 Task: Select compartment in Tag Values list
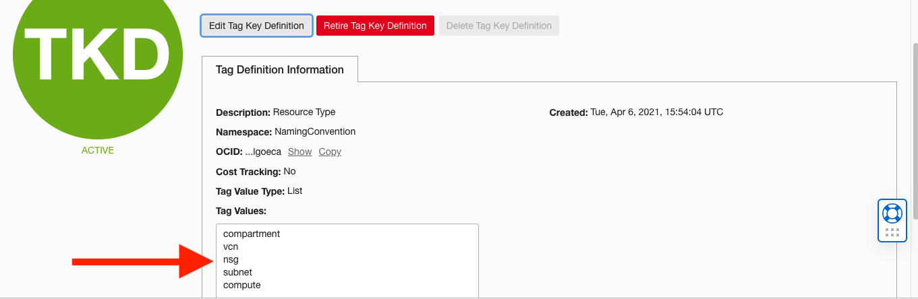[x=252, y=234]
